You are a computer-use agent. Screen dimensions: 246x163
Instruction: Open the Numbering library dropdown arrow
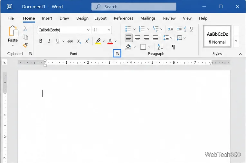tap(148, 29)
